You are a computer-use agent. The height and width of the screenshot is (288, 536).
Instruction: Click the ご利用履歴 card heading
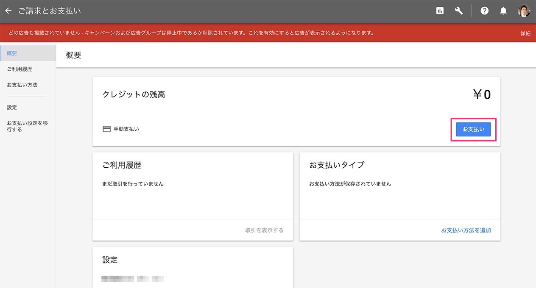pyautogui.click(x=122, y=165)
